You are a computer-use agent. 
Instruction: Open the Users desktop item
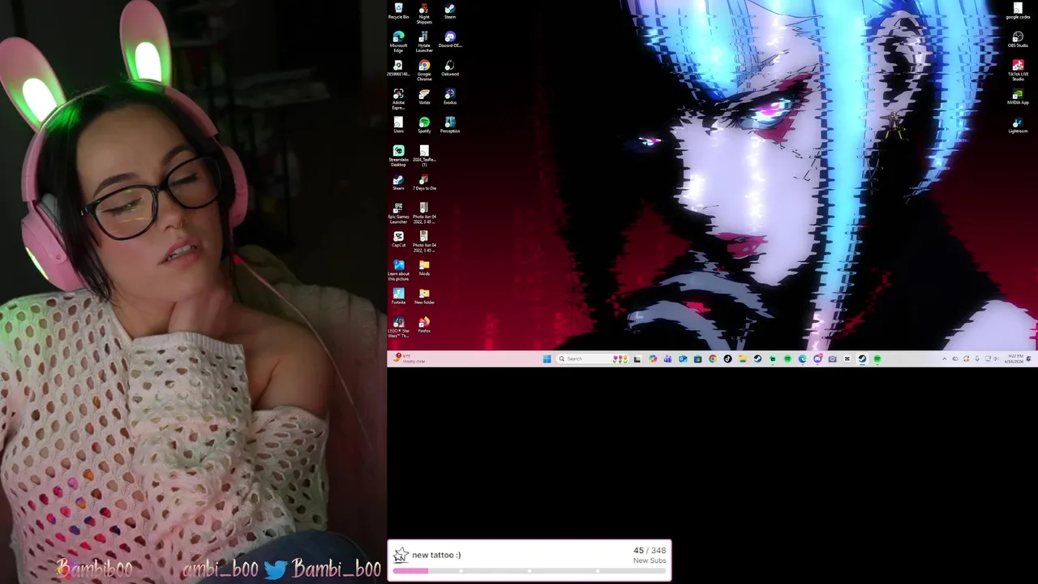[x=398, y=125]
